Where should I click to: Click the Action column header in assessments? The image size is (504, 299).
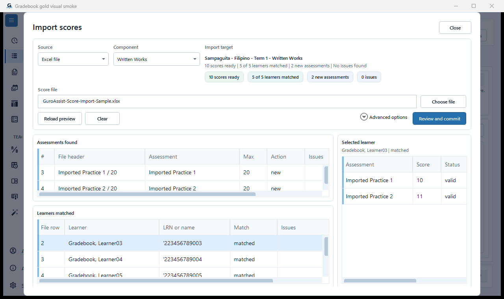[x=286, y=157]
